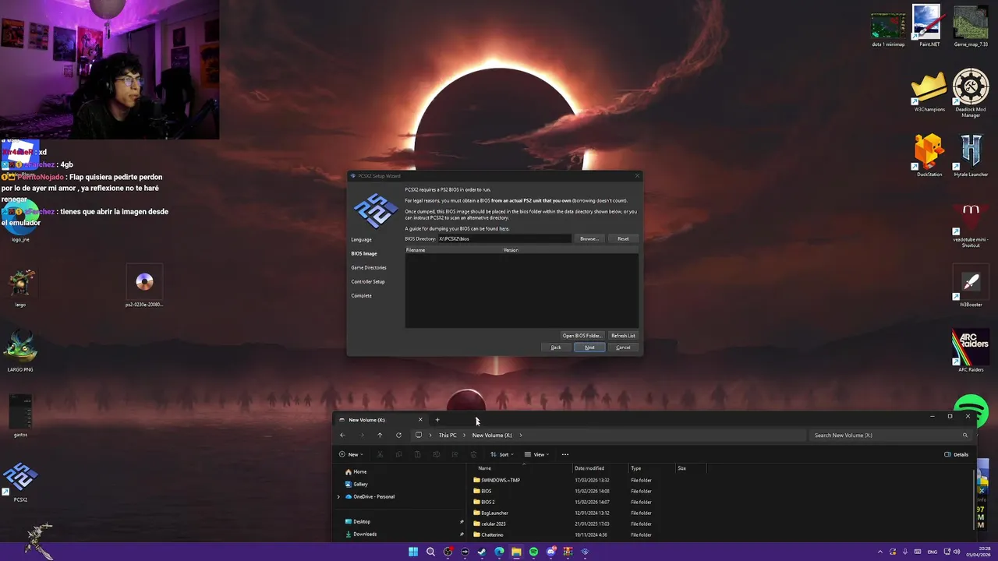The width and height of the screenshot is (998, 561).
Task: Open Gallery in Explorer navigation pane
Action: [x=360, y=484]
